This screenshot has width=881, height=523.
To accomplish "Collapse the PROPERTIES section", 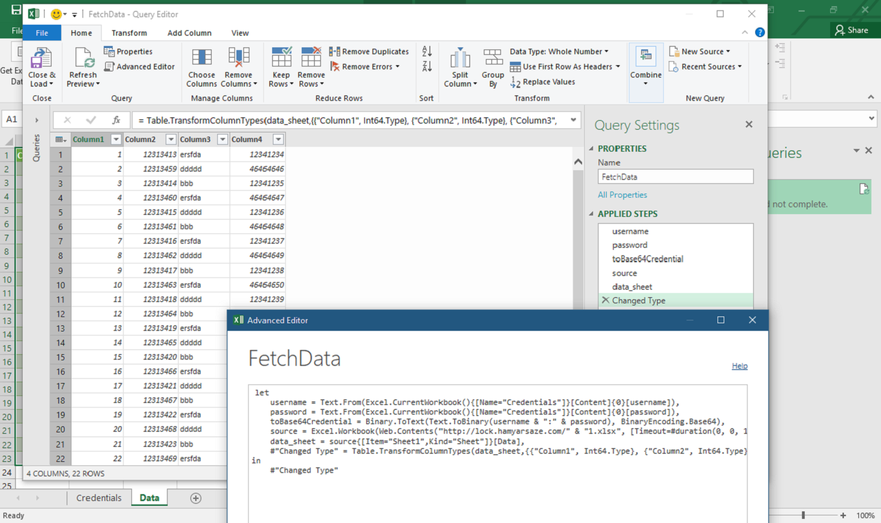I will click(x=590, y=149).
